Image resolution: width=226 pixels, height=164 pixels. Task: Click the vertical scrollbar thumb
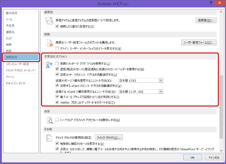click(x=221, y=107)
